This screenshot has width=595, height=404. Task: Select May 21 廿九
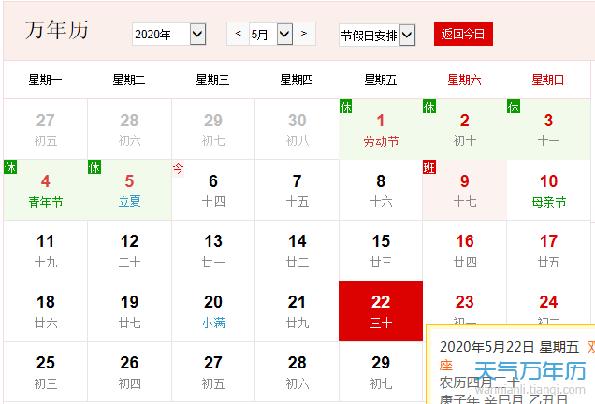(297, 311)
